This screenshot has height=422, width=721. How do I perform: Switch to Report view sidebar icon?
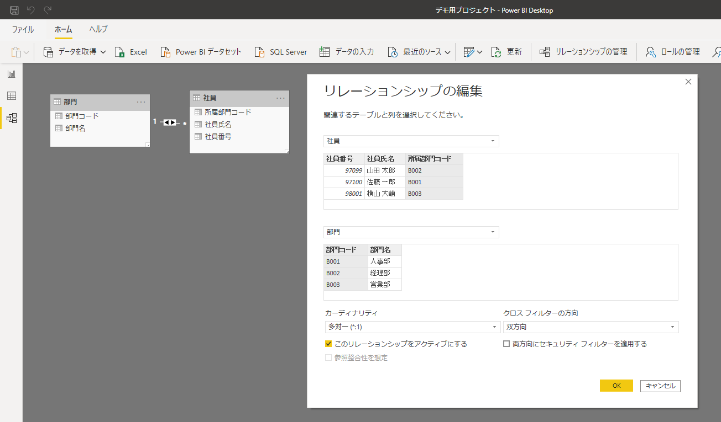click(x=11, y=74)
